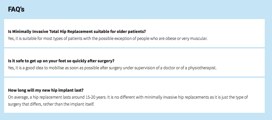This screenshot has height=120, width=272.
Task: Expand the 'How long will my new hip implant last?' question
Action: pyautogui.click(x=46, y=90)
